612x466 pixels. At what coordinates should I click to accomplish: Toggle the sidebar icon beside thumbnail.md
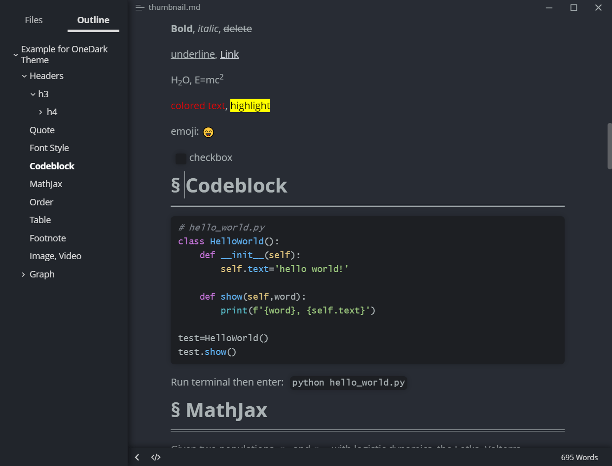point(140,7)
